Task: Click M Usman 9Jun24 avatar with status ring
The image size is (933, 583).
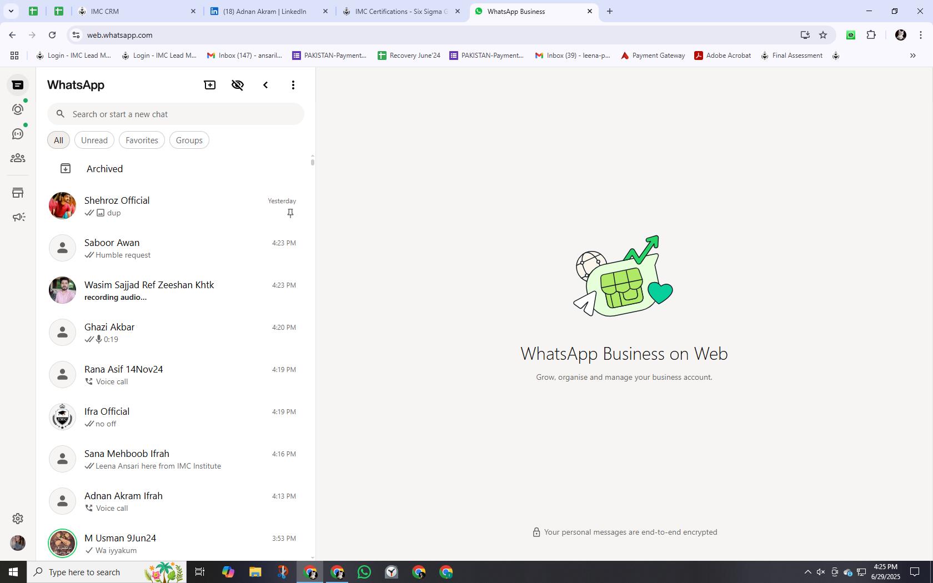Action: tap(62, 544)
